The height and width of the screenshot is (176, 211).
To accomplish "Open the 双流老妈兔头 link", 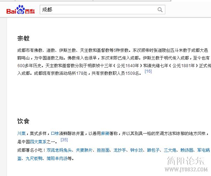I will [x=59, y=150].
